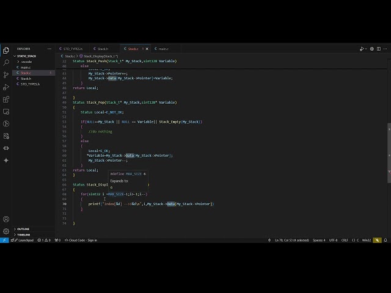Open the Cloud Code activity bar icon
The width and height of the screenshot is (391, 293).
coord(6,148)
